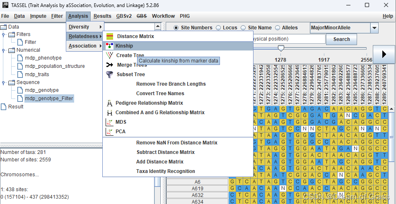Select the Filter item under Filters
This screenshot has width=396, height=204.
[30, 42]
